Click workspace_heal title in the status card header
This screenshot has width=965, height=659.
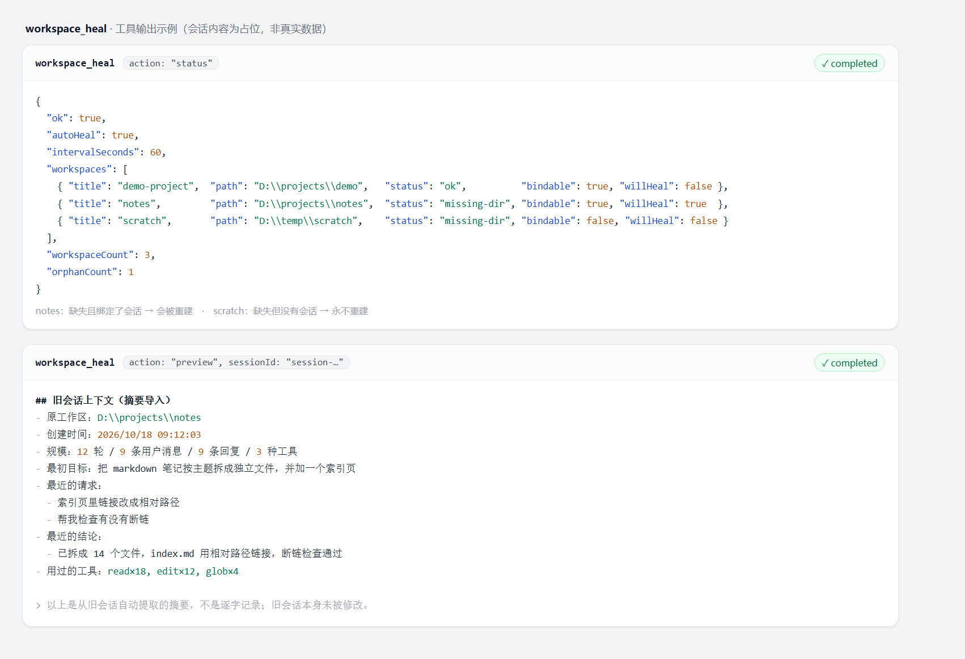[x=75, y=64]
